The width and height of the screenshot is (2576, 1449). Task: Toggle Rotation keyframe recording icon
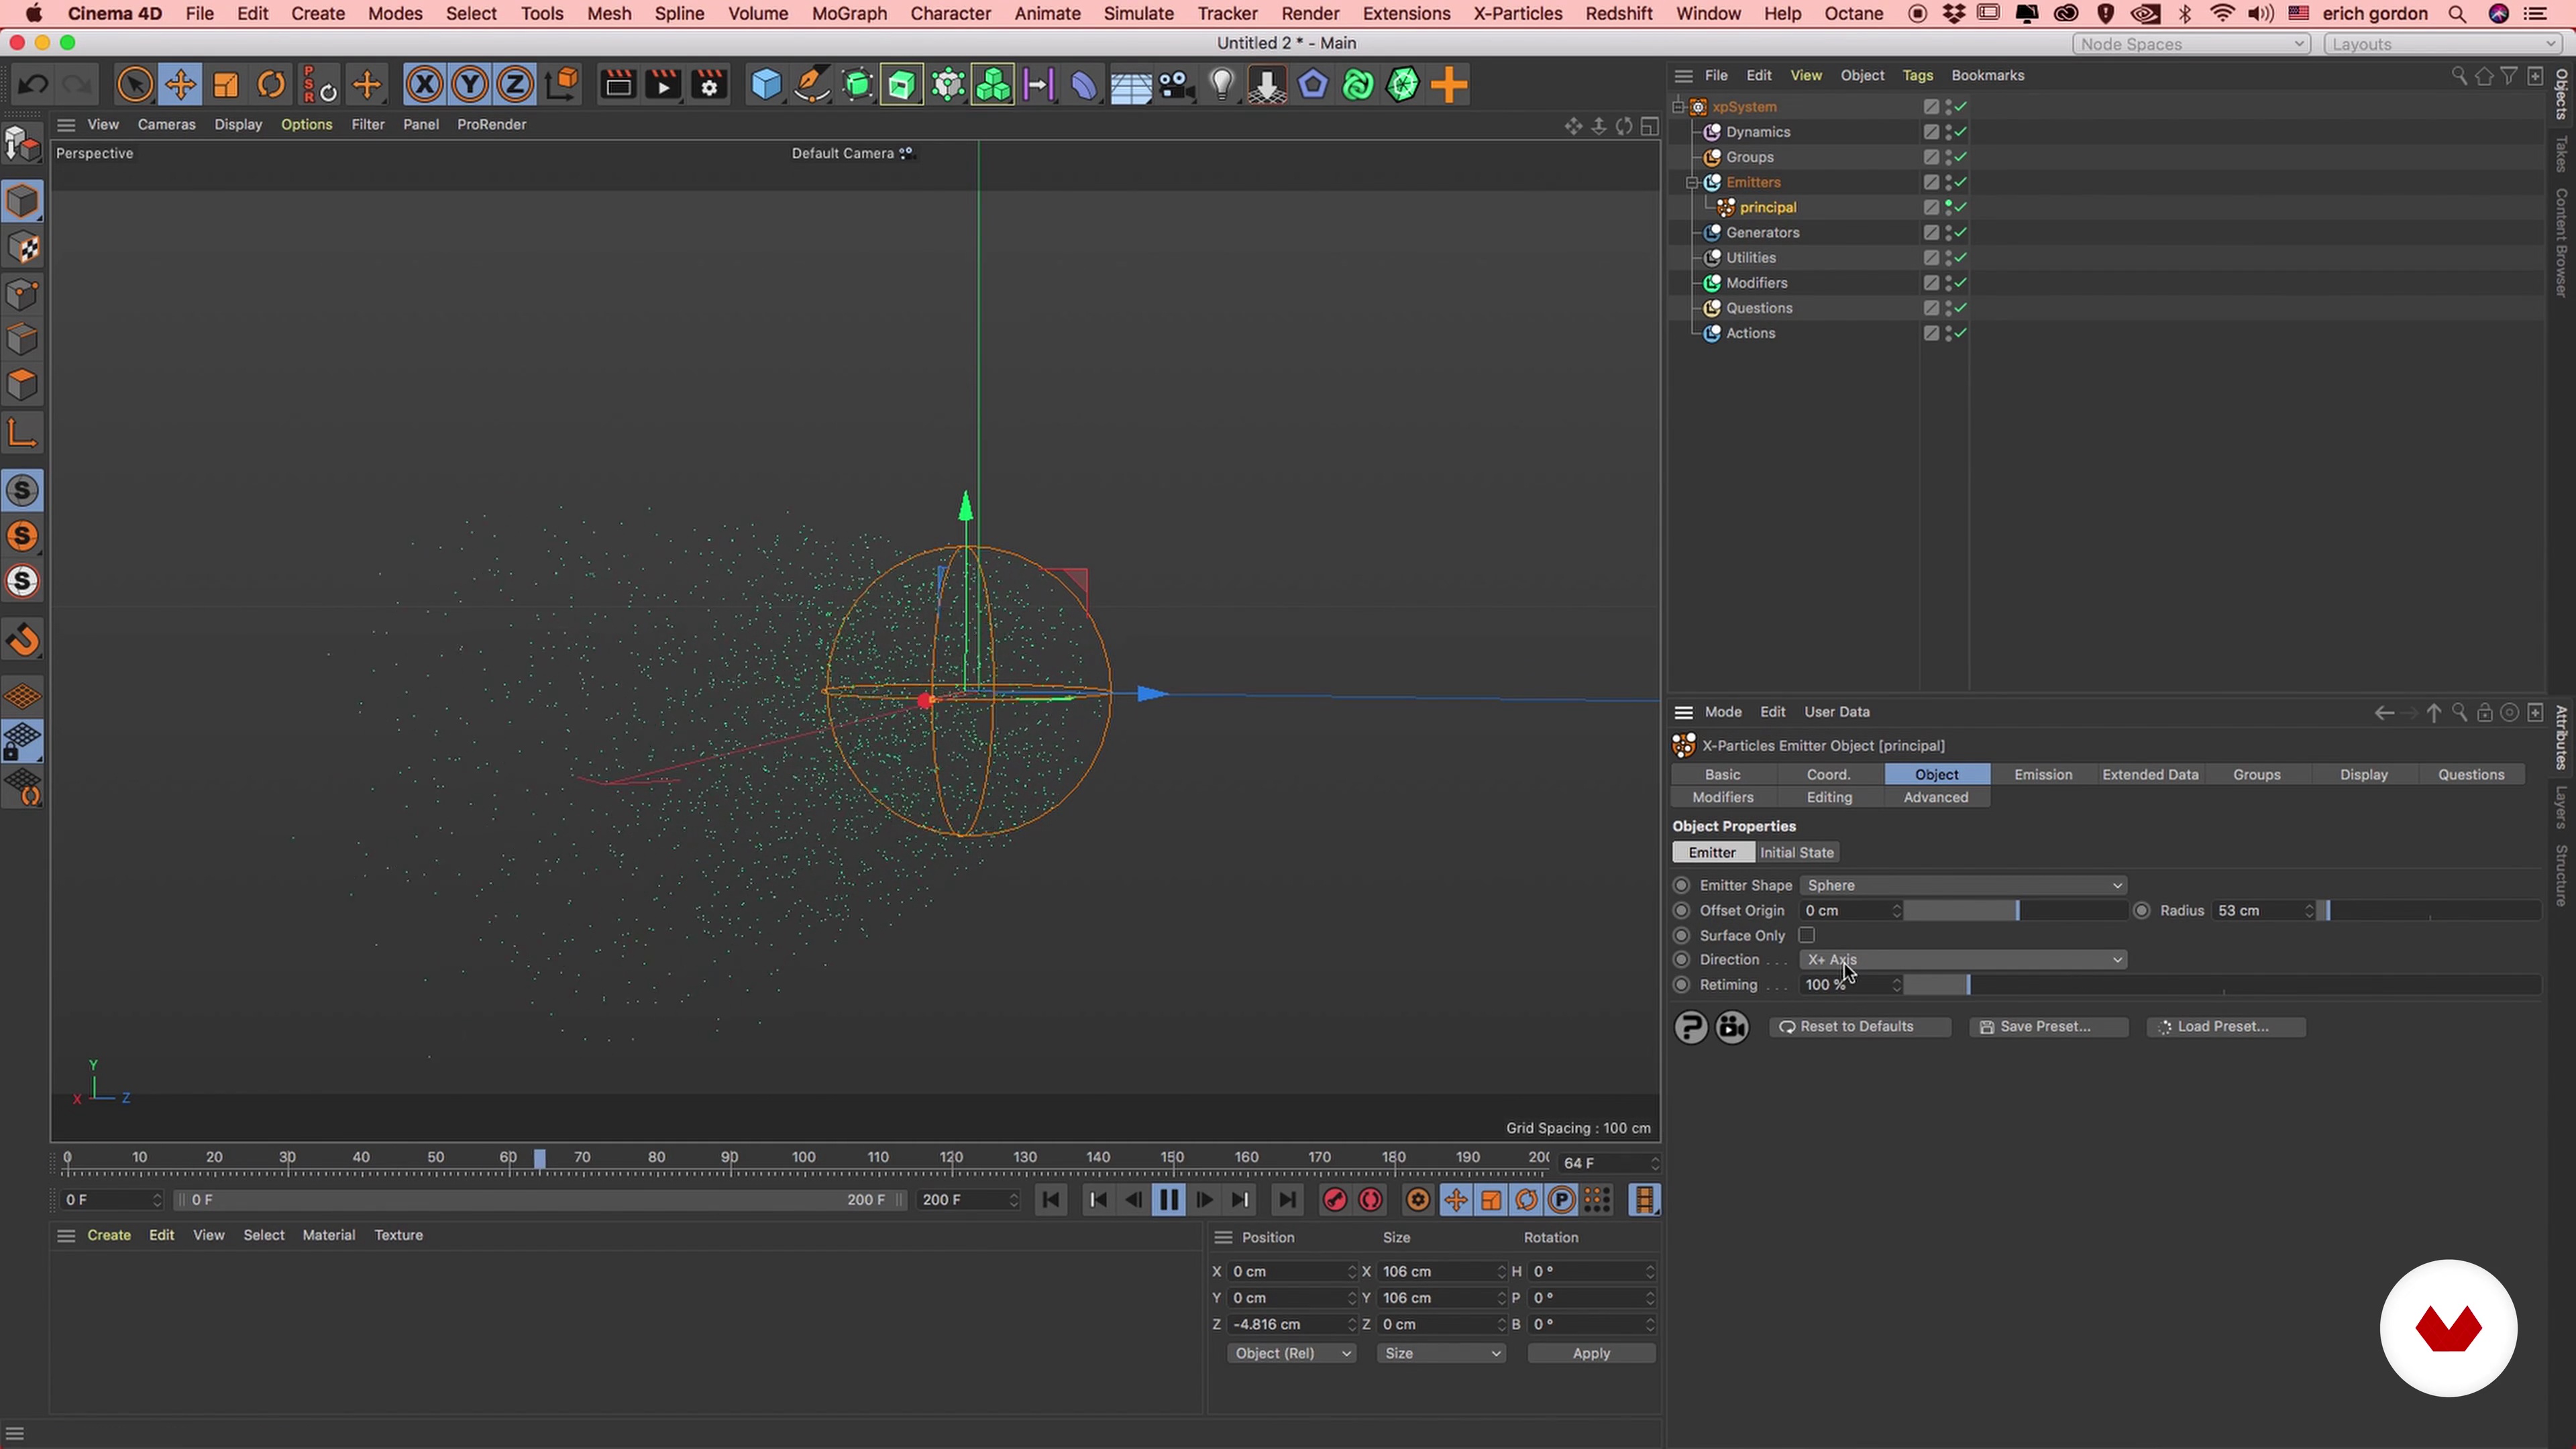(x=1526, y=1200)
